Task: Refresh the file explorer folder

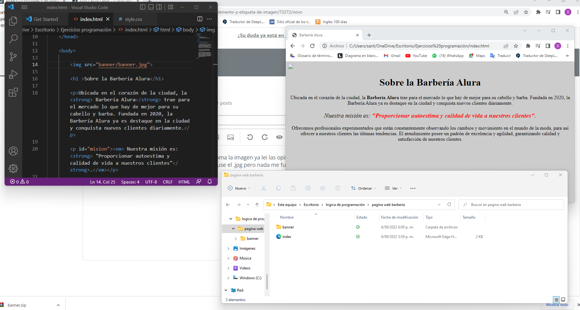Action: [449, 204]
